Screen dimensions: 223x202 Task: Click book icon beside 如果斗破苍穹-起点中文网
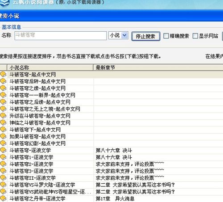(x=3, y=136)
